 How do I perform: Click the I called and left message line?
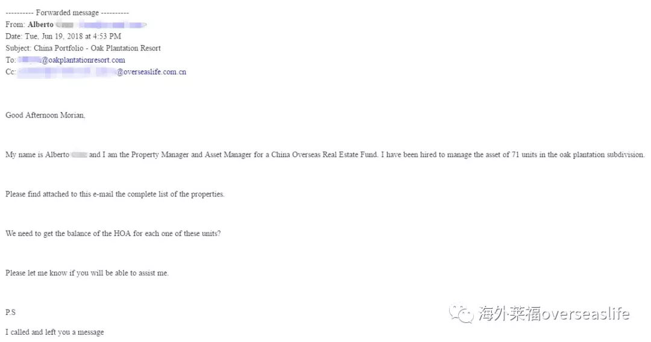[x=55, y=332]
